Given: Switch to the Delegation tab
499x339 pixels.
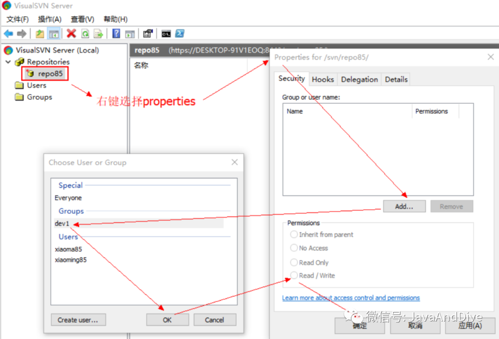Looking at the screenshot, I should [359, 79].
